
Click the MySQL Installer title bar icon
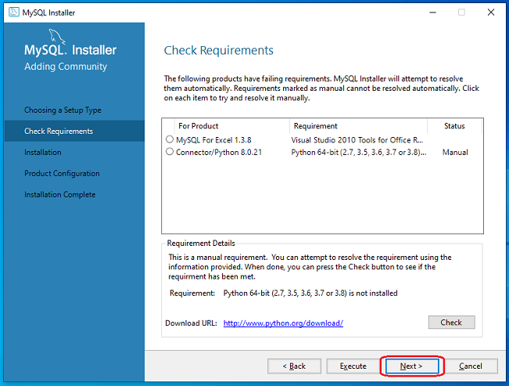(x=14, y=13)
